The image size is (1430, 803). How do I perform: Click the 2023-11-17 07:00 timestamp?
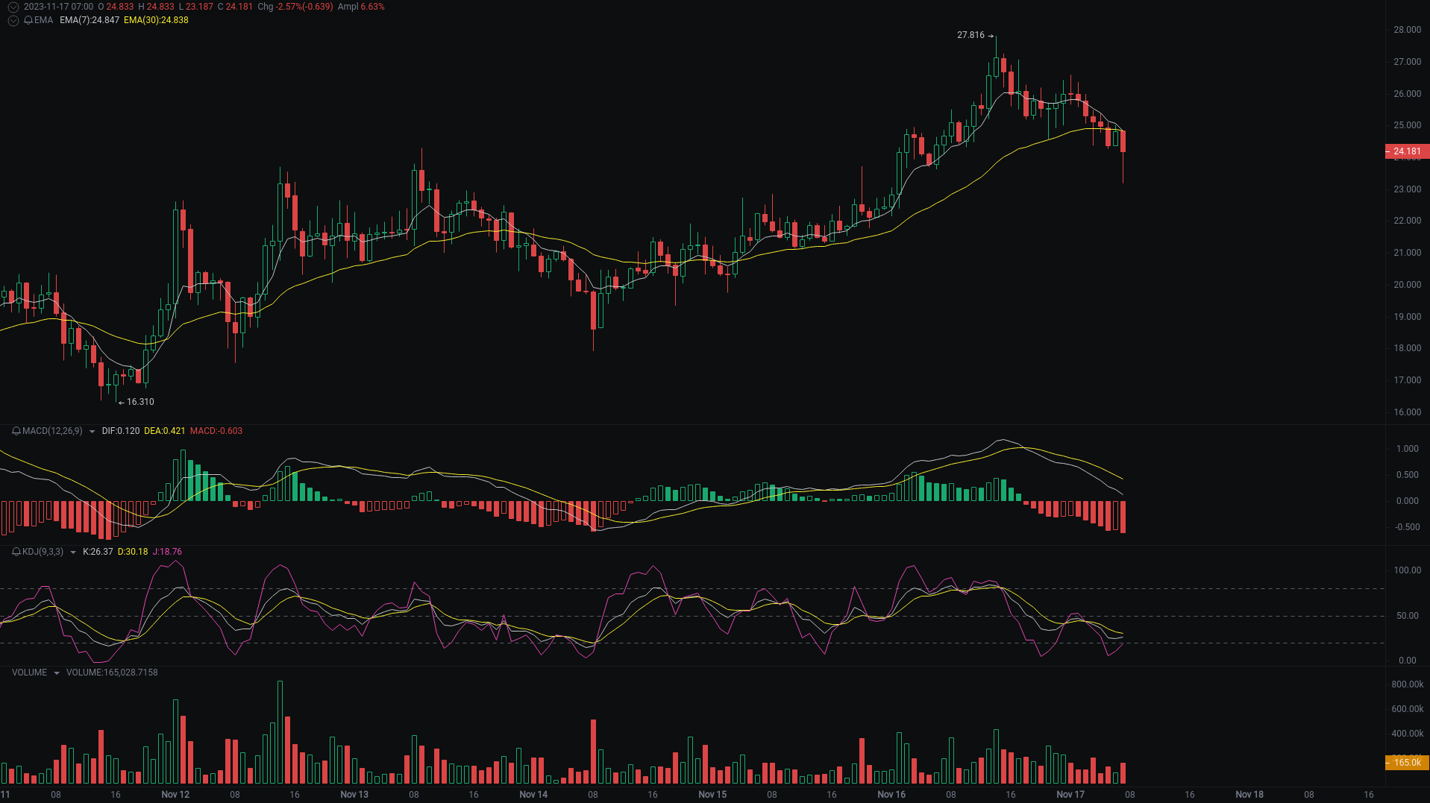[x=58, y=7]
